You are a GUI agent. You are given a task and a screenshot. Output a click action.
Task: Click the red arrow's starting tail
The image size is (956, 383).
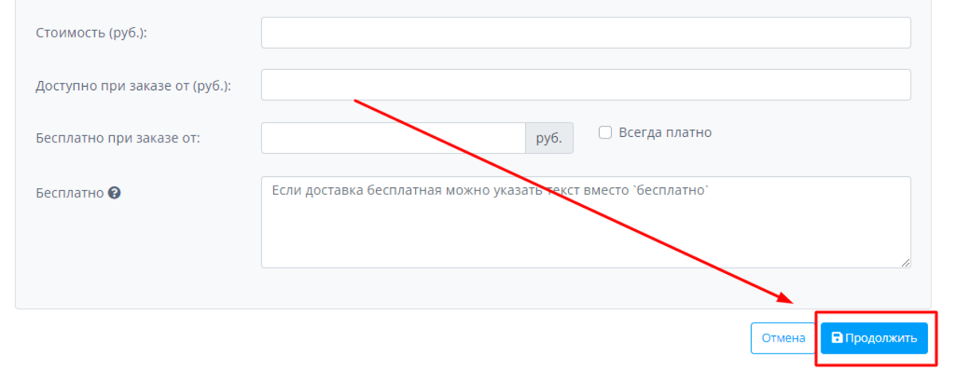pos(356,101)
